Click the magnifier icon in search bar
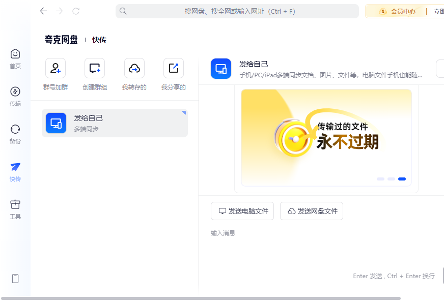 coord(123,11)
